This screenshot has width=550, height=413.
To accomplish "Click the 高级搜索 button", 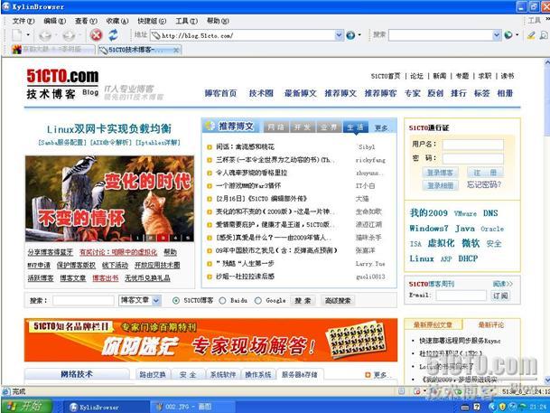I will (338, 300).
